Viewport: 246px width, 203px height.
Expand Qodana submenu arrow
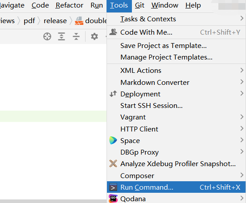(242, 198)
